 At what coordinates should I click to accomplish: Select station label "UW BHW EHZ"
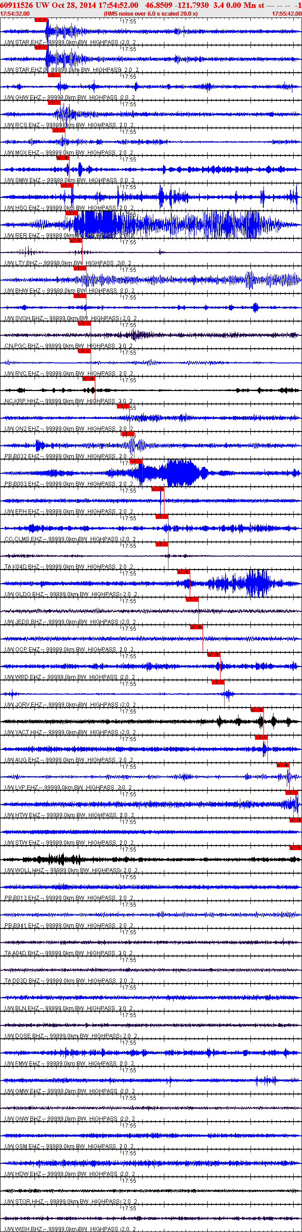point(23,291)
